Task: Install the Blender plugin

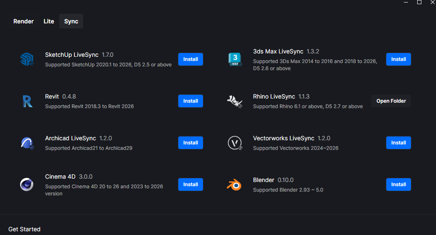Action: click(398, 184)
